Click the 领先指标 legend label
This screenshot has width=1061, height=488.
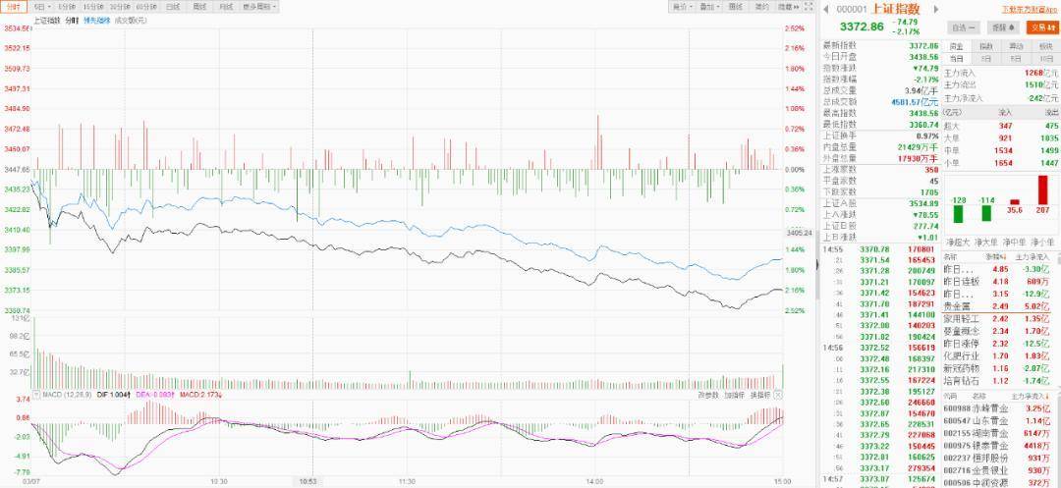[x=96, y=21]
